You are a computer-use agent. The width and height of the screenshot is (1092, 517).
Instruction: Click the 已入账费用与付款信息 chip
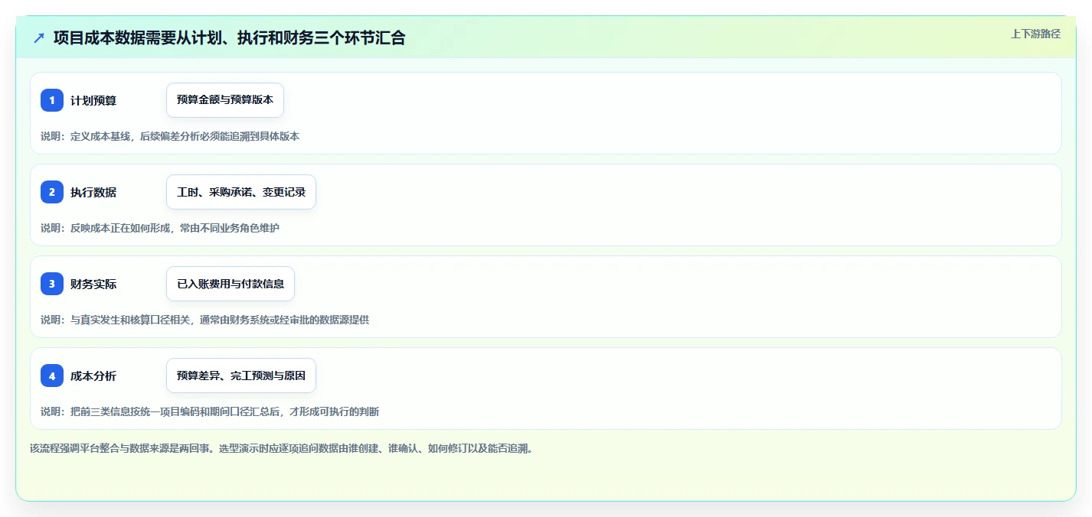pos(230,284)
